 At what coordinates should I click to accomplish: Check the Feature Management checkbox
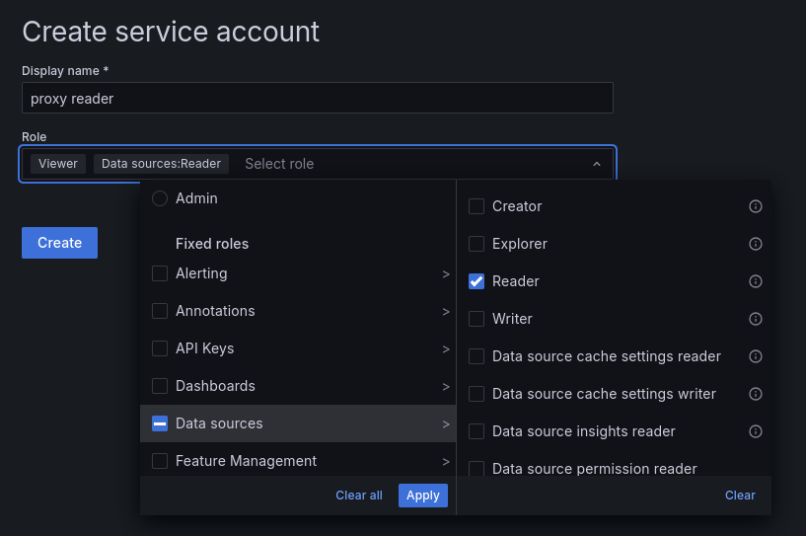tap(160, 461)
